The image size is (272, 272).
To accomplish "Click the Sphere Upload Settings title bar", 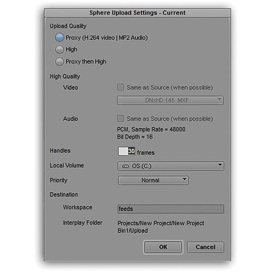I will tap(138, 13).
